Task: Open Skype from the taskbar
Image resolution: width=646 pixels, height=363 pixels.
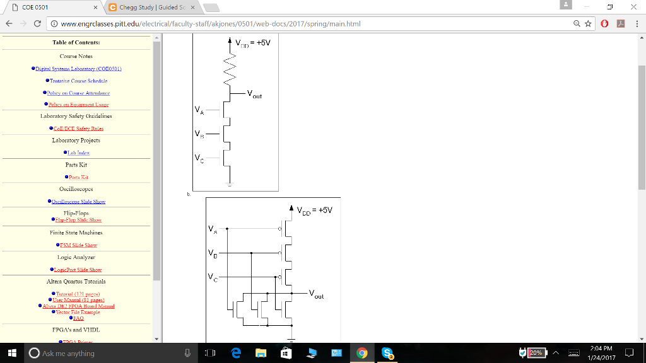Action: pyautogui.click(x=387, y=353)
